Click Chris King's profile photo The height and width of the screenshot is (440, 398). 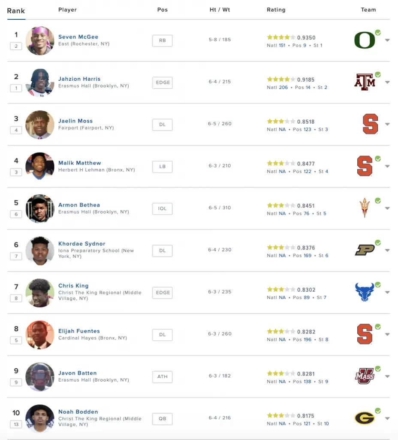point(40,293)
